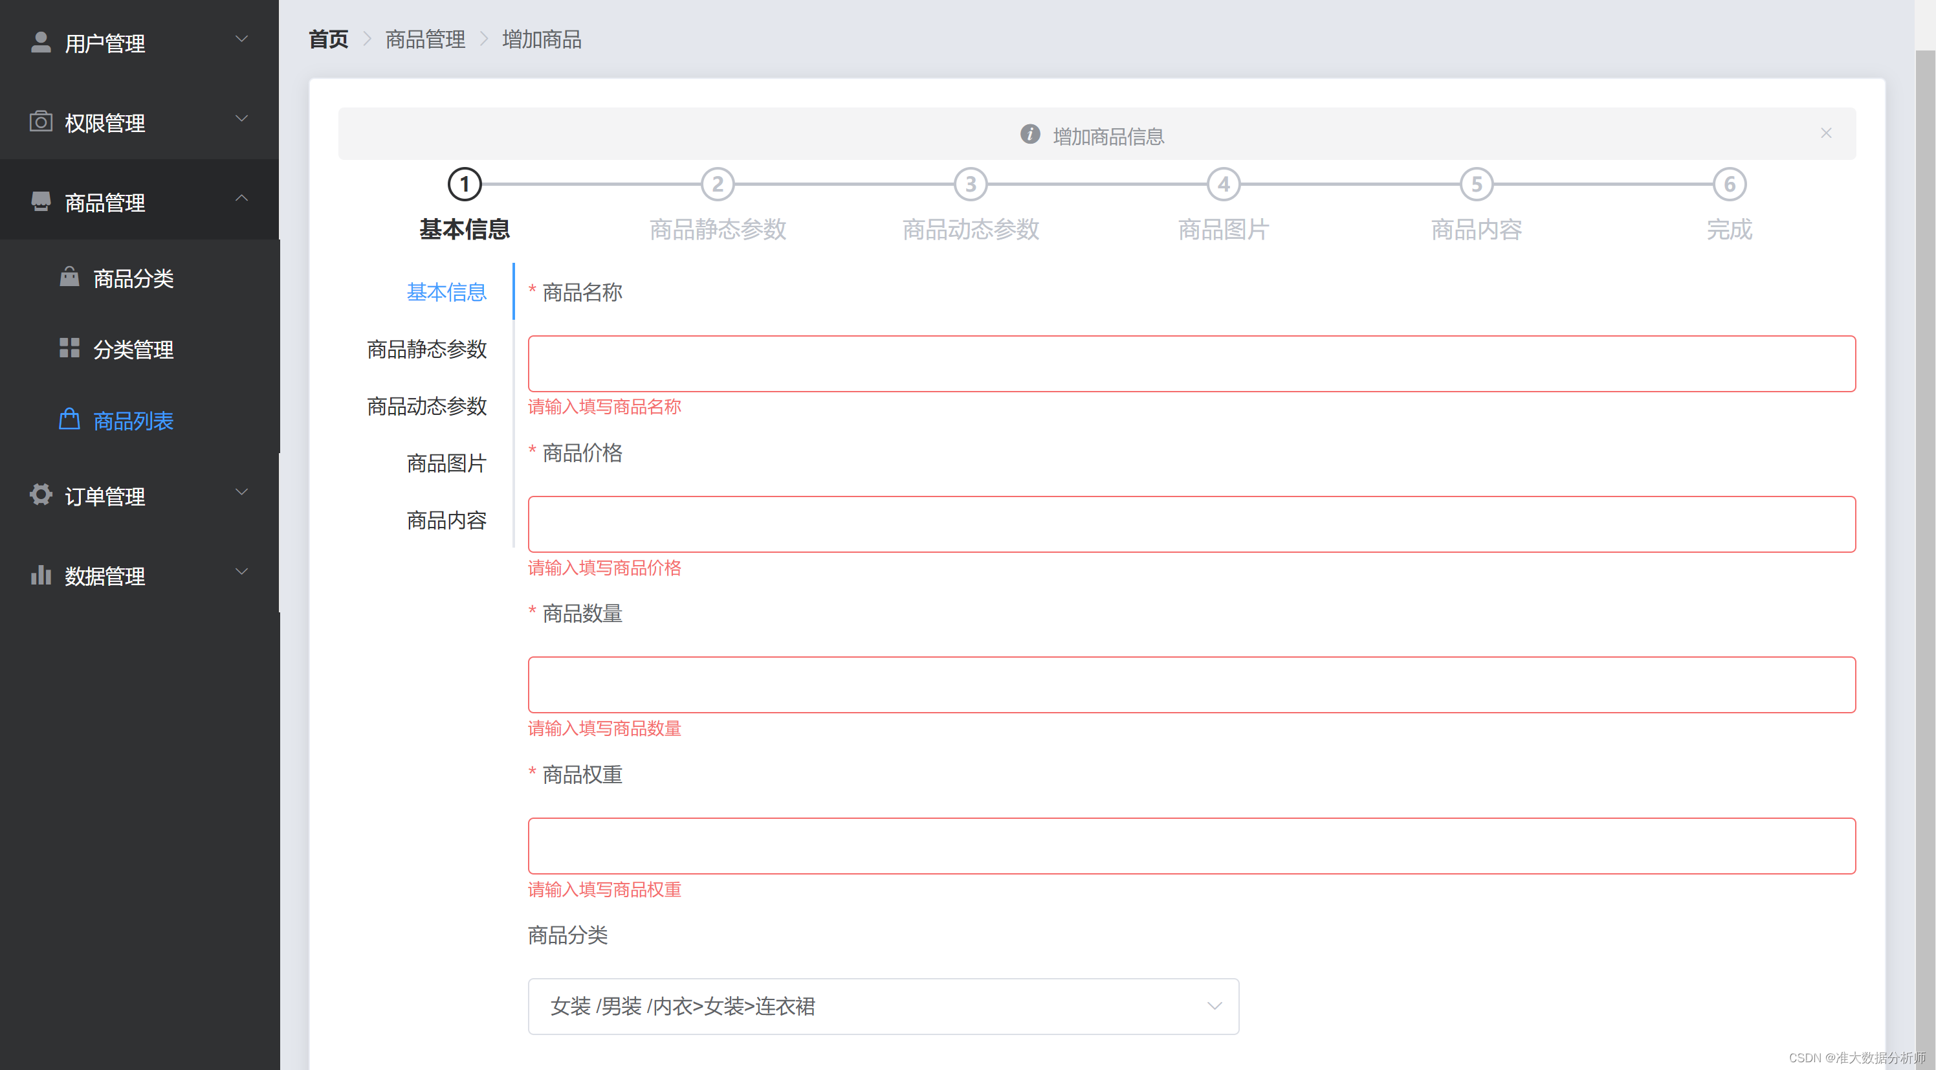Select 分类管理 submenu item
Image resolution: width=1936 pixels, height=1070 pixels.
(x=139, y=349)
